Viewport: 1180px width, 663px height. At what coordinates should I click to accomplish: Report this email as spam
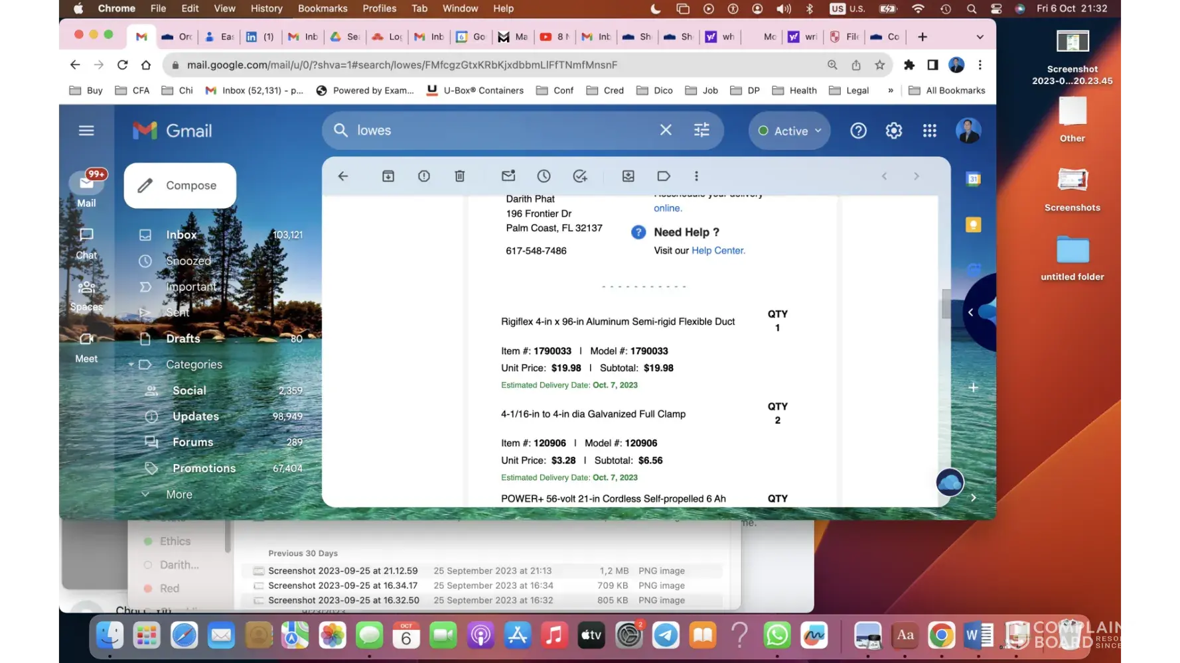point(424,176)
